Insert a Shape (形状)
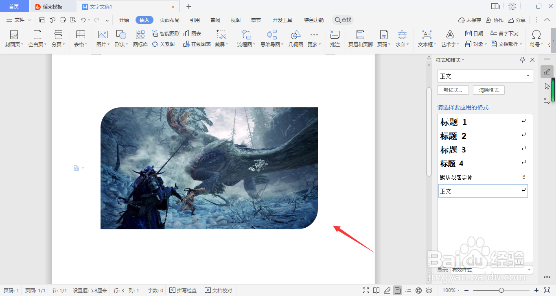 coord(121,39)
